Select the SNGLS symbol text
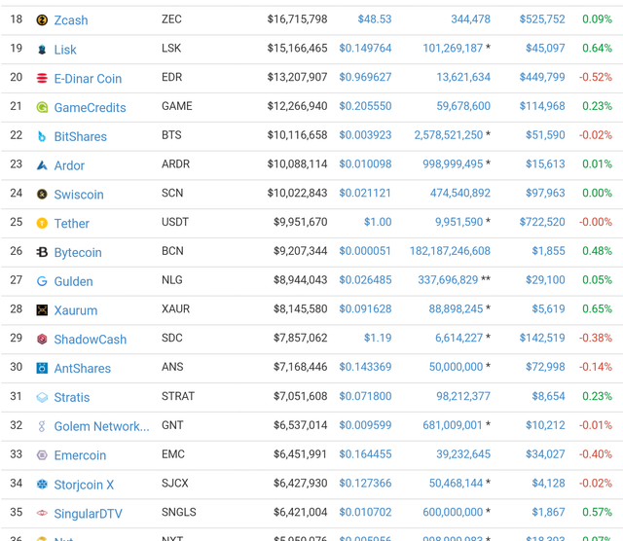Image resolution: width=623 pixels, height=541 pixels. [x=179, y=513]
